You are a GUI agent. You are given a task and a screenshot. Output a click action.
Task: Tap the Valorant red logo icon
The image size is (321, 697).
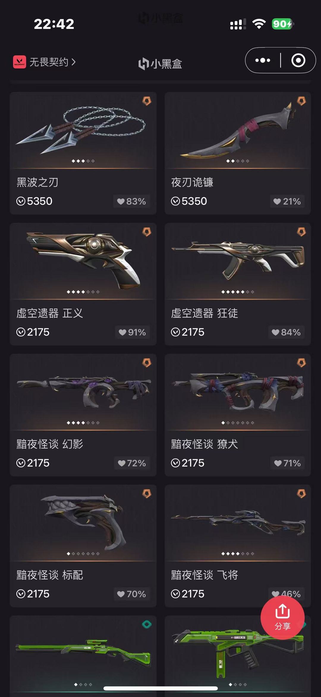(x=20, y=62)
